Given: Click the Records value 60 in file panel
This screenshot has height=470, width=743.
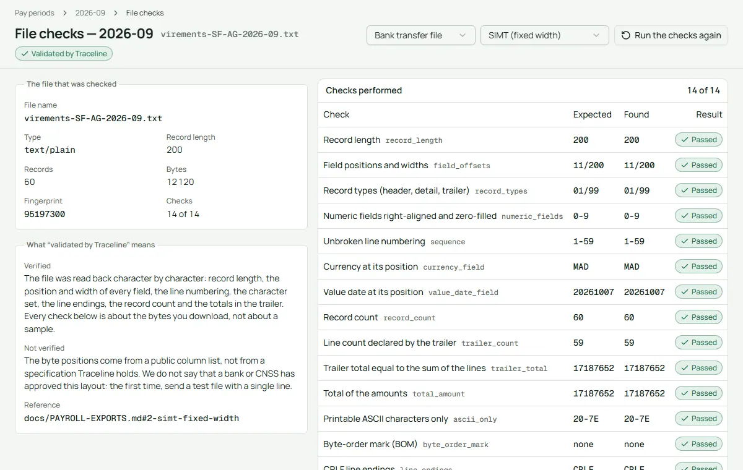Looking at the screenshot, I should click(x=30, y=182).
